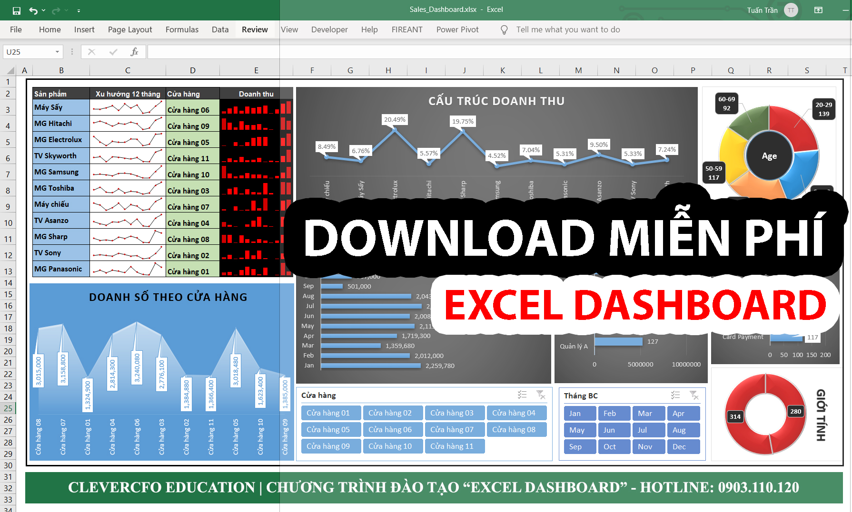Open Ribbon Display Options icon in title bar
852x512 pixels.
[x=818, y=10]
